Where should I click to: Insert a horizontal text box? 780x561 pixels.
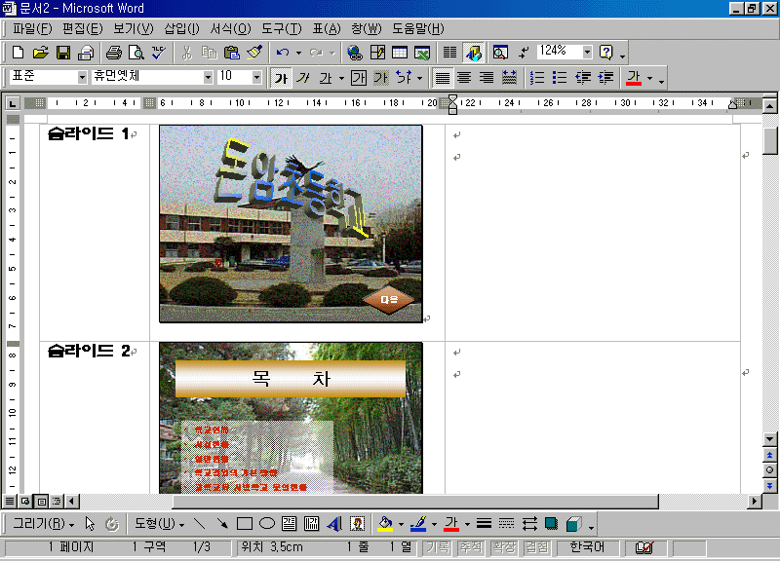pyautogui.click(x=289, y=523)
